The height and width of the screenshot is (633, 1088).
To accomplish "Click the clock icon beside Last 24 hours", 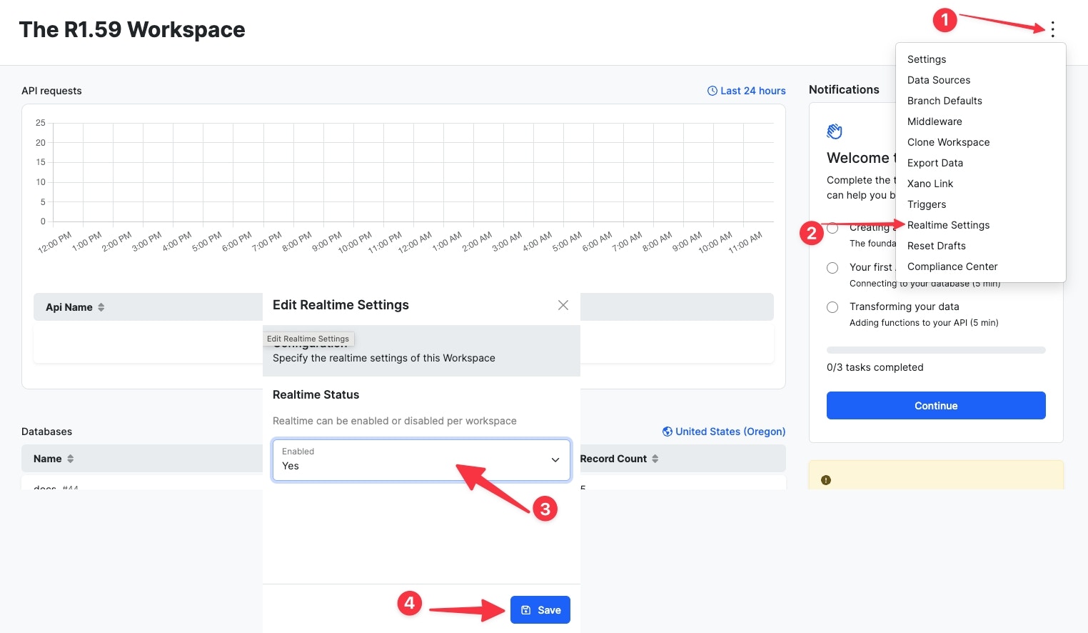I will click(x=712, y=91).
